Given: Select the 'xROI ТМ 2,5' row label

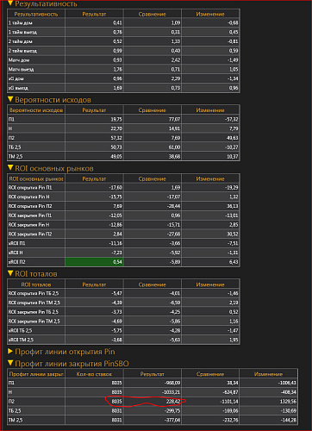Looking at the screenshot, I should tap(21, 340).
